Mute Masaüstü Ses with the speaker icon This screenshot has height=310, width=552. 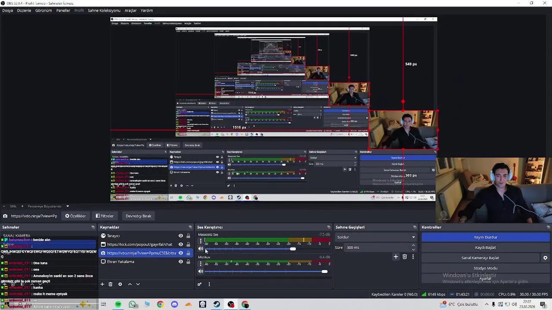201,249
